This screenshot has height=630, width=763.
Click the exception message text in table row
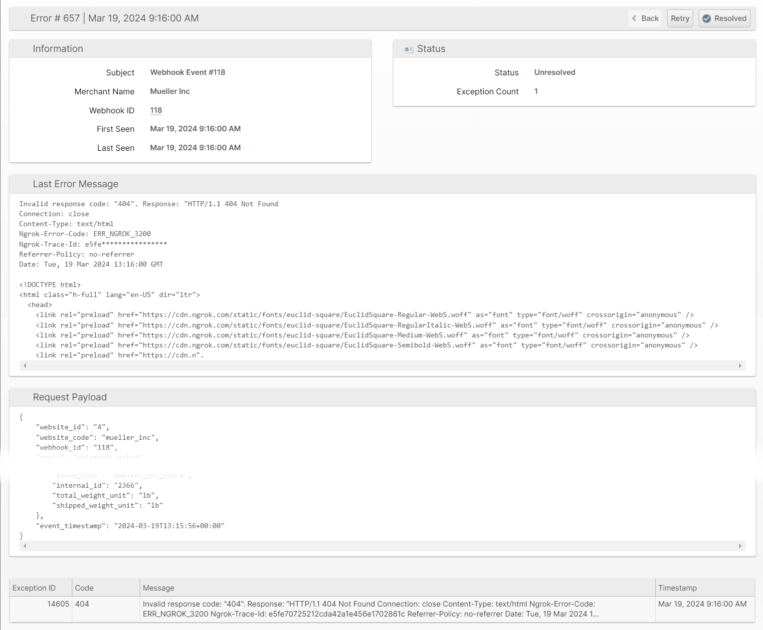[369, 609]
